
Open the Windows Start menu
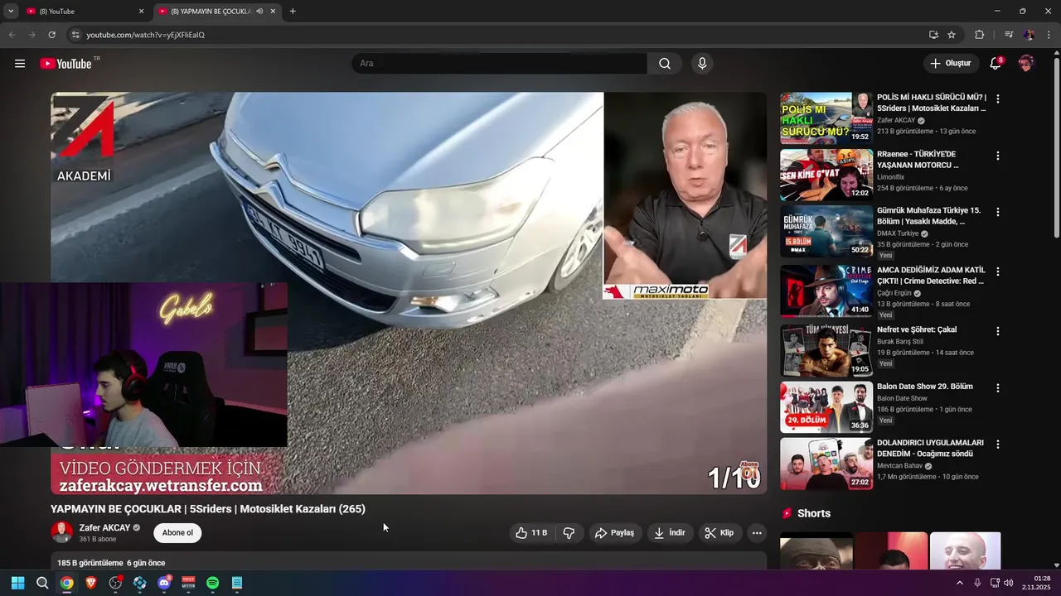click(x=17, y=583)
